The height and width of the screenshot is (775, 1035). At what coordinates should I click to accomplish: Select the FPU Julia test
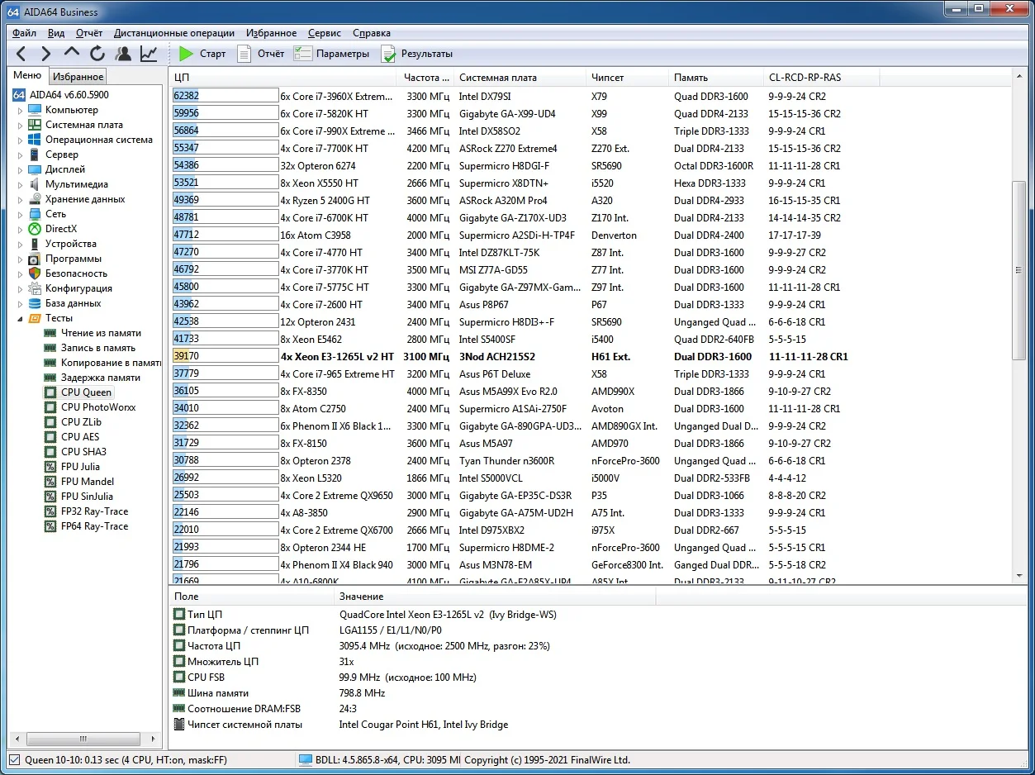pyautogui.click(x=80, y=467)
